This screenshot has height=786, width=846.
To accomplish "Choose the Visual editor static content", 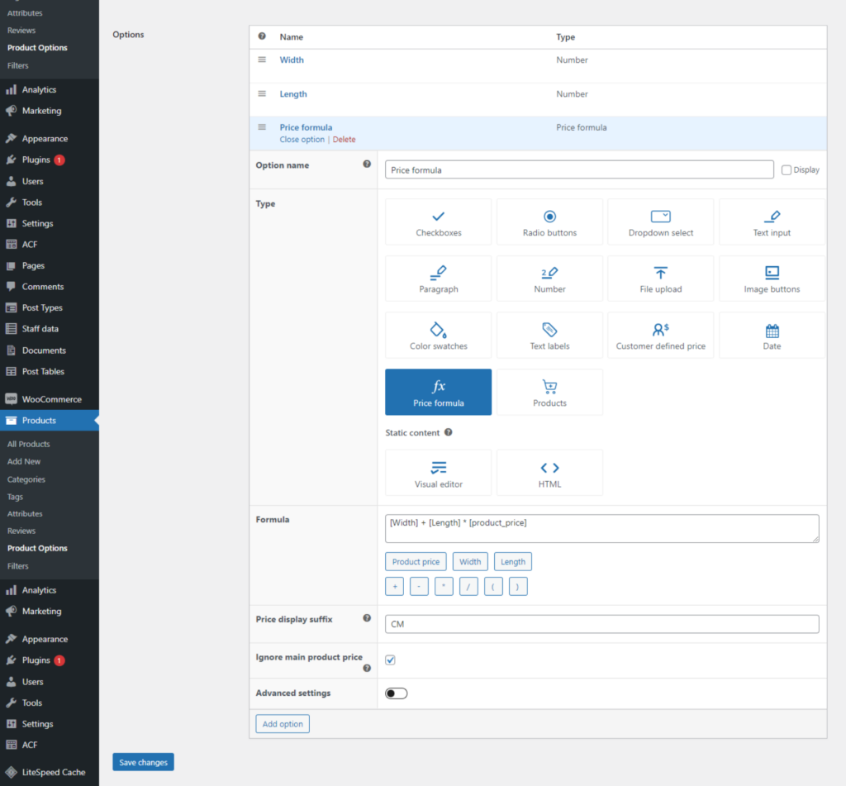I will 438,473.
